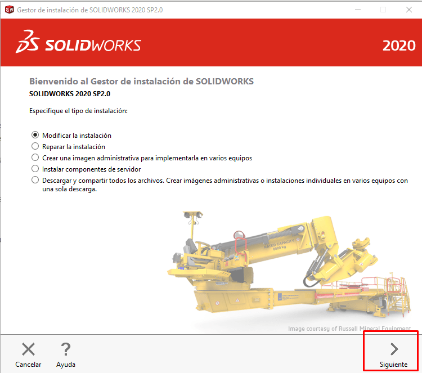422x373 pixels.
Task: Click the SOLIDWORKS title bar app icon
Action: coord(9,10)
